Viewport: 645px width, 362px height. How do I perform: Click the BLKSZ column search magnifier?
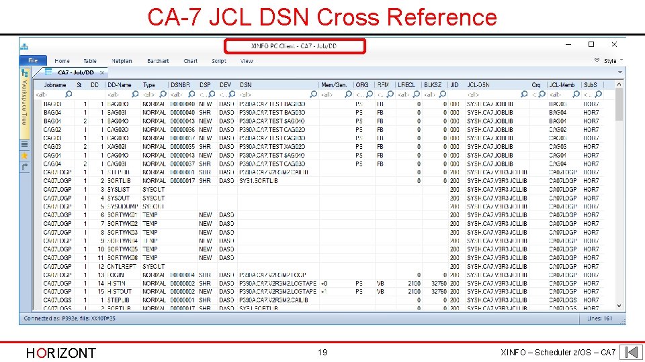tap(442, 95)
